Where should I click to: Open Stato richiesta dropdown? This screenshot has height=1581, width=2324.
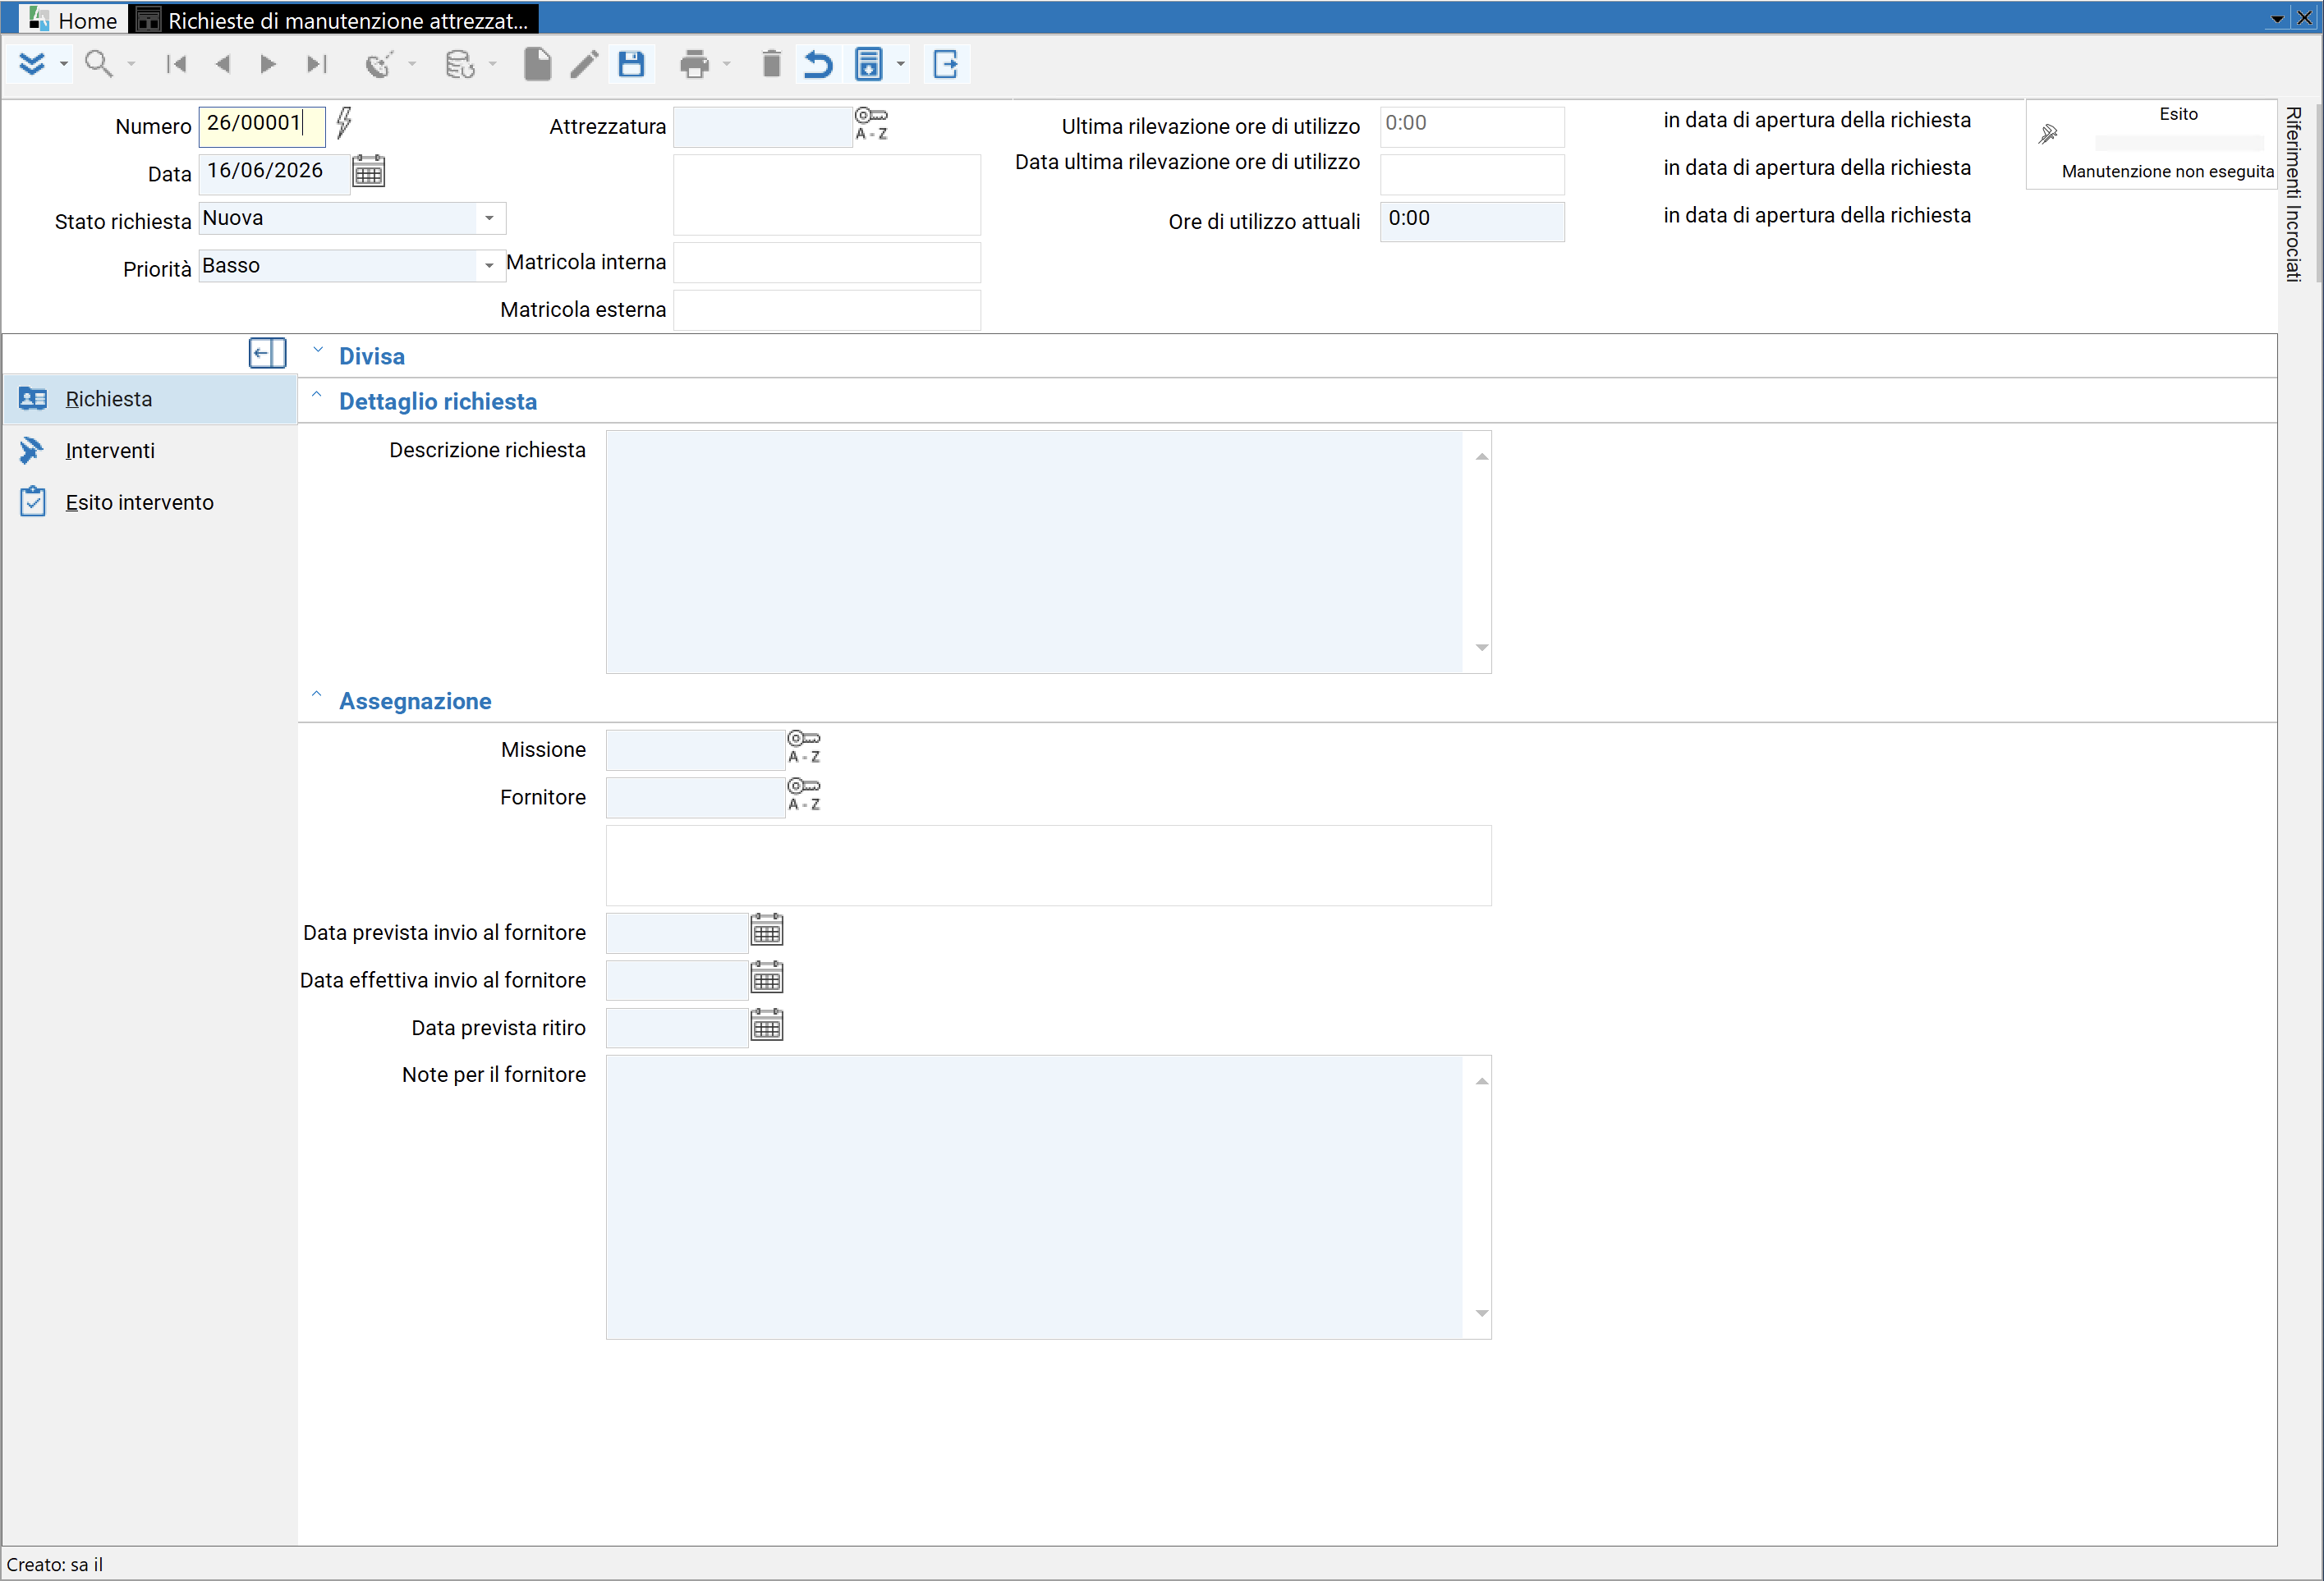(489, 218)
